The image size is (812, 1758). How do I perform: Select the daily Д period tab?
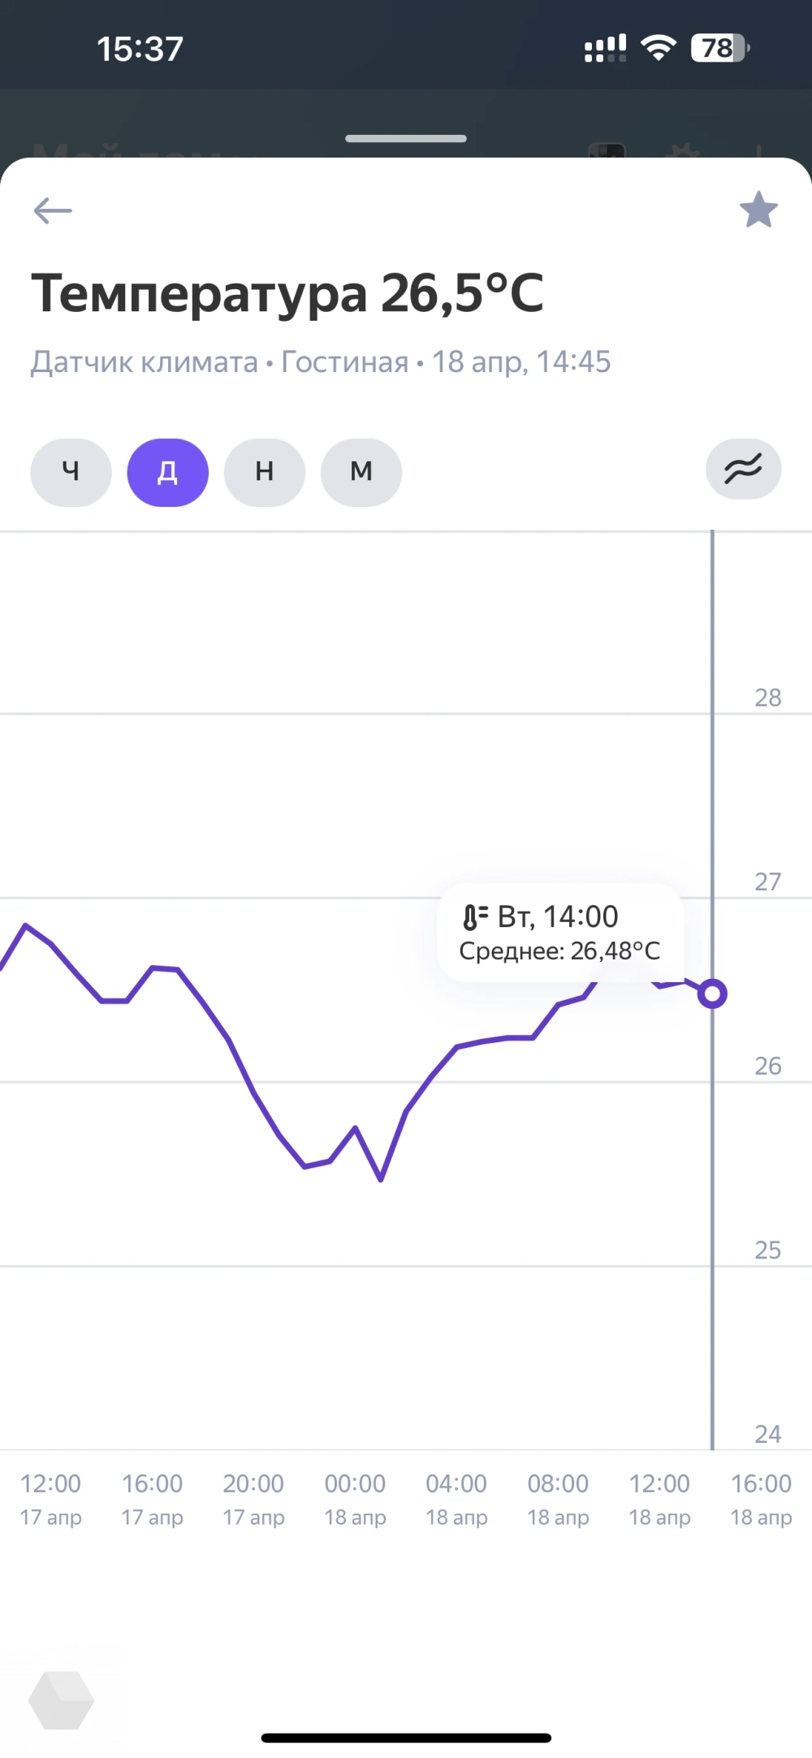pos(167,472)
